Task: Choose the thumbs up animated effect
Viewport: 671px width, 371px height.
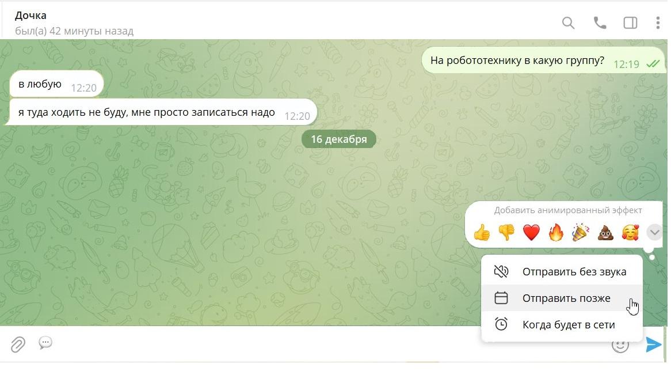Action: pos(482,233)
